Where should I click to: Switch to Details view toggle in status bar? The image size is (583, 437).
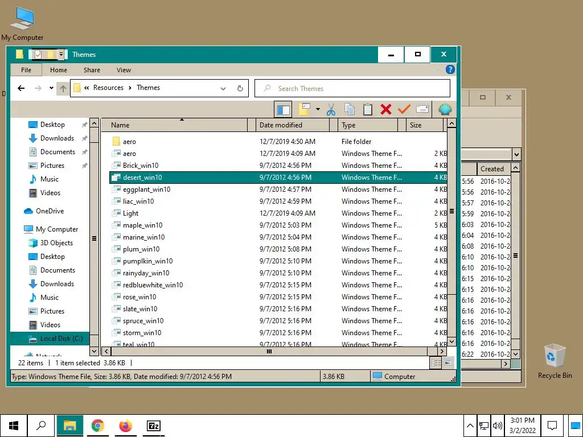436,362
